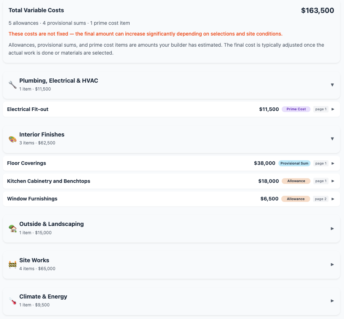Click the arrow icon on the Window Furnishings row
Viewport: 344px width, 319px height.
[333, 199]
